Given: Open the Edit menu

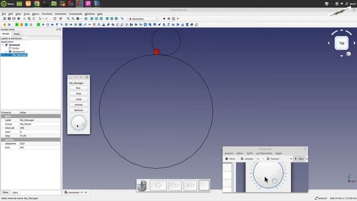Looking at the screenshot, I should click(11, 14).
